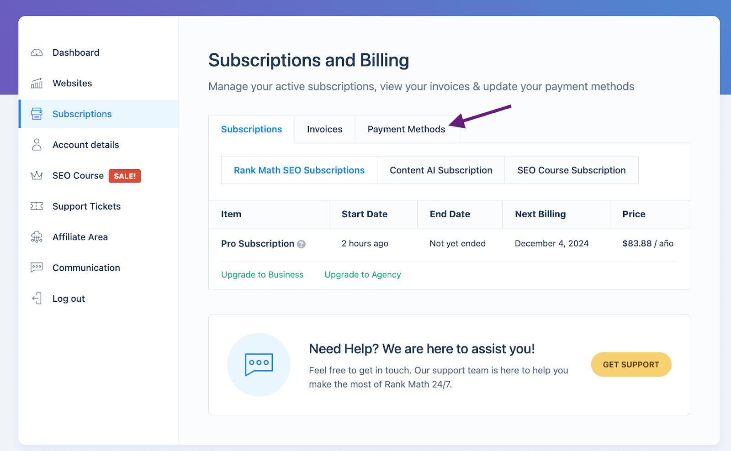Click the December 4, 2024 billing date
The height and width of the screenshot is (451, 731).
(x=552, y=243)
